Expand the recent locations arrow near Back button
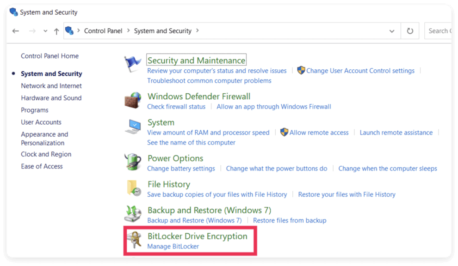The image size is (458, 266). pos(45,30)
